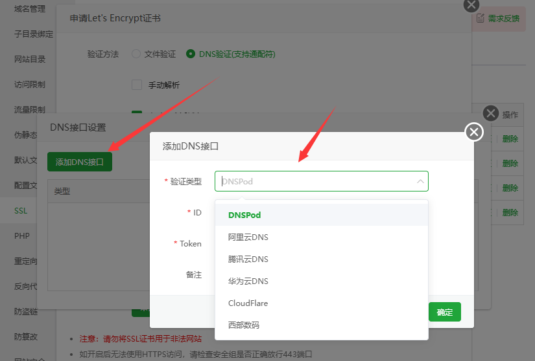Click the 注意 SSL warning text
Image resolution: width=535 pixels, height=361 pixels.
pos(140,339)
